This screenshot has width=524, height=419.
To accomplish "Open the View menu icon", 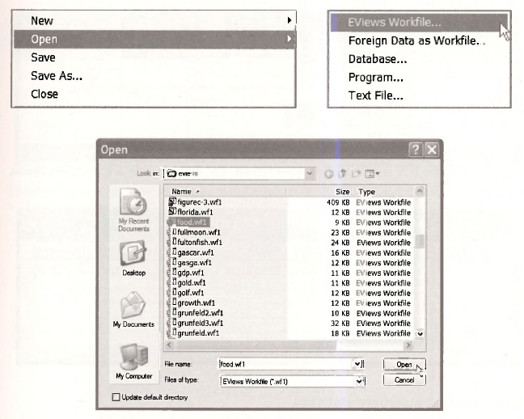I will [372, 174].
